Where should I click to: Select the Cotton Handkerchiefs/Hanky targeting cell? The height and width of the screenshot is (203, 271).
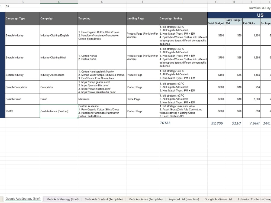[102, 75]
